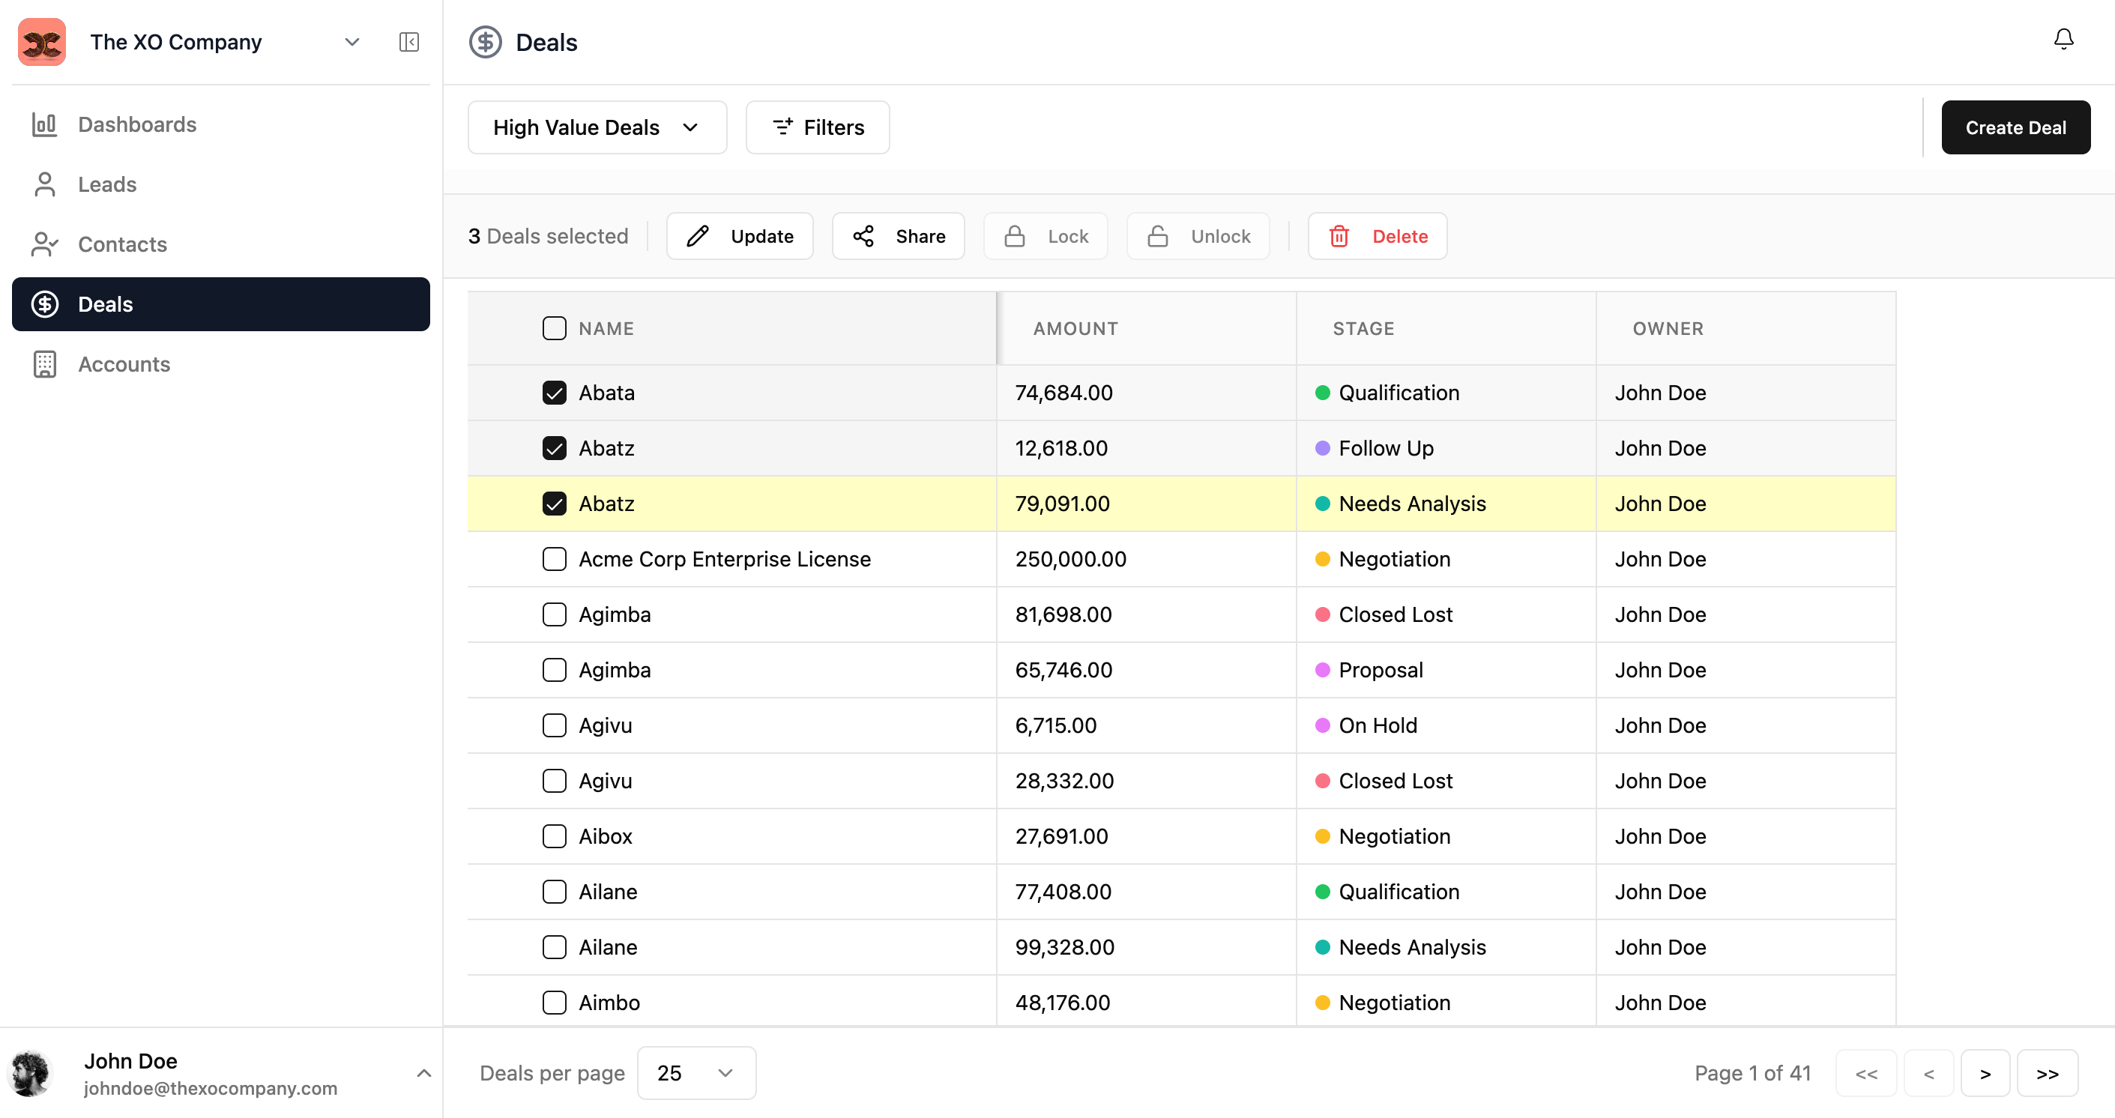Select Deals in the sidebar
The height and width of the screenshot is (1118, 2115).
221,303
